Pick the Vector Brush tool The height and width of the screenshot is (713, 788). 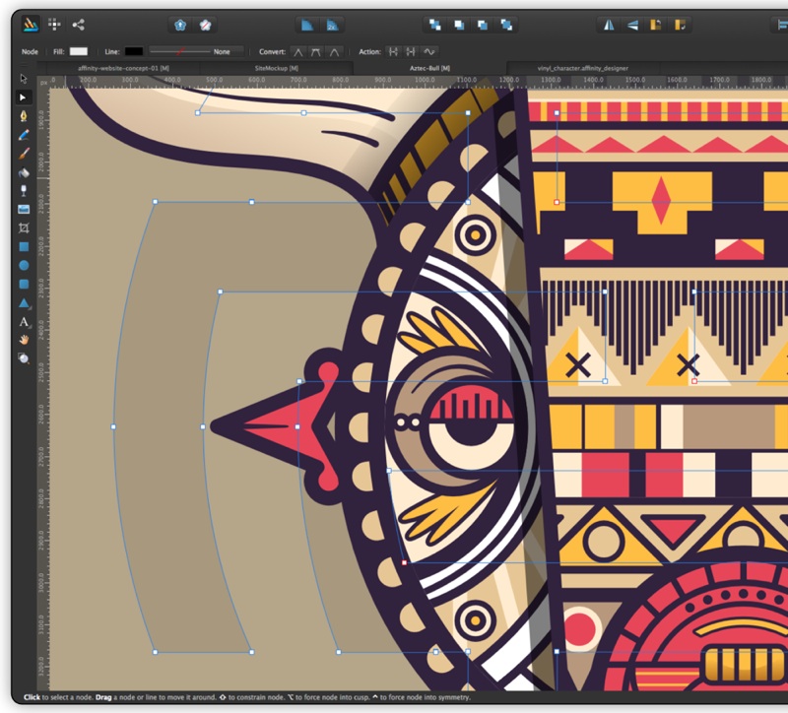(x=24, y=153)
